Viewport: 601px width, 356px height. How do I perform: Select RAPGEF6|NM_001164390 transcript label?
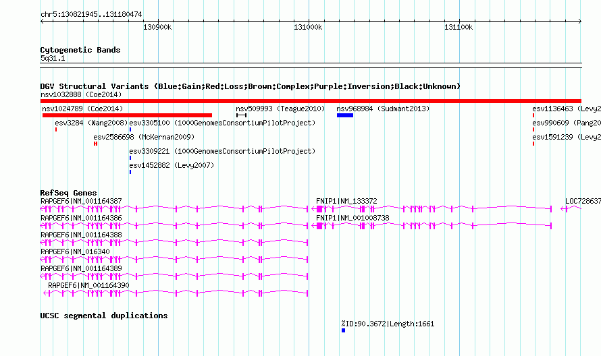tap(88, 285)
